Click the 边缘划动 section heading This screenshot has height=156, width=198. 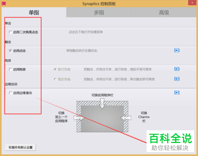(11, 84)
